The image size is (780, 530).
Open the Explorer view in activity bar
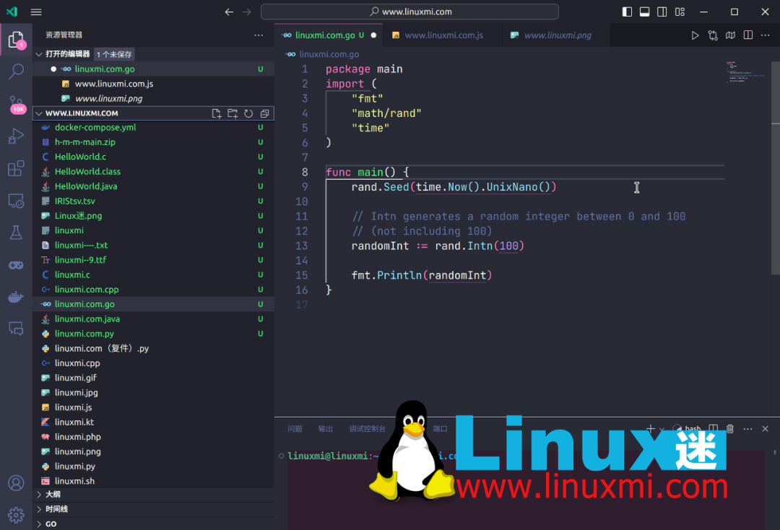point(16,40)
